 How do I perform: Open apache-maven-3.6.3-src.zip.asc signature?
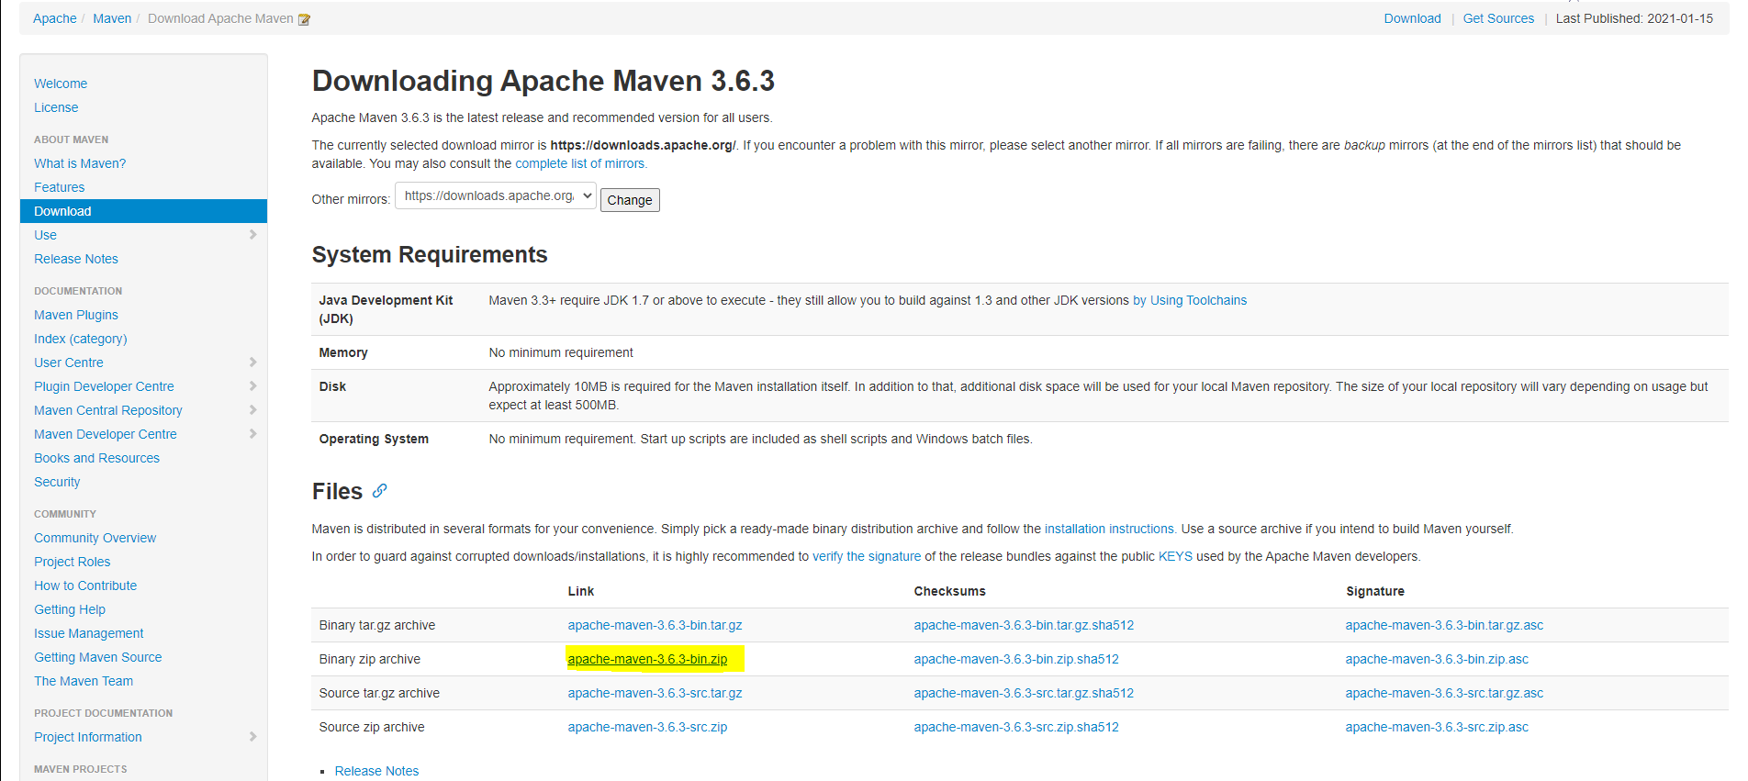[x=1437, y=727]
